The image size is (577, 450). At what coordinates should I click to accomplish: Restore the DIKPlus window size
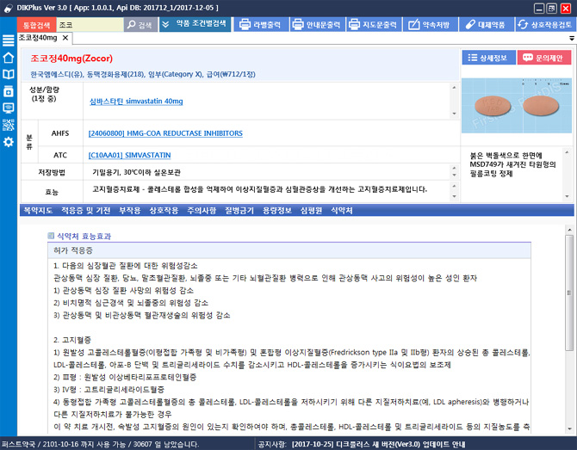[552, 9]
